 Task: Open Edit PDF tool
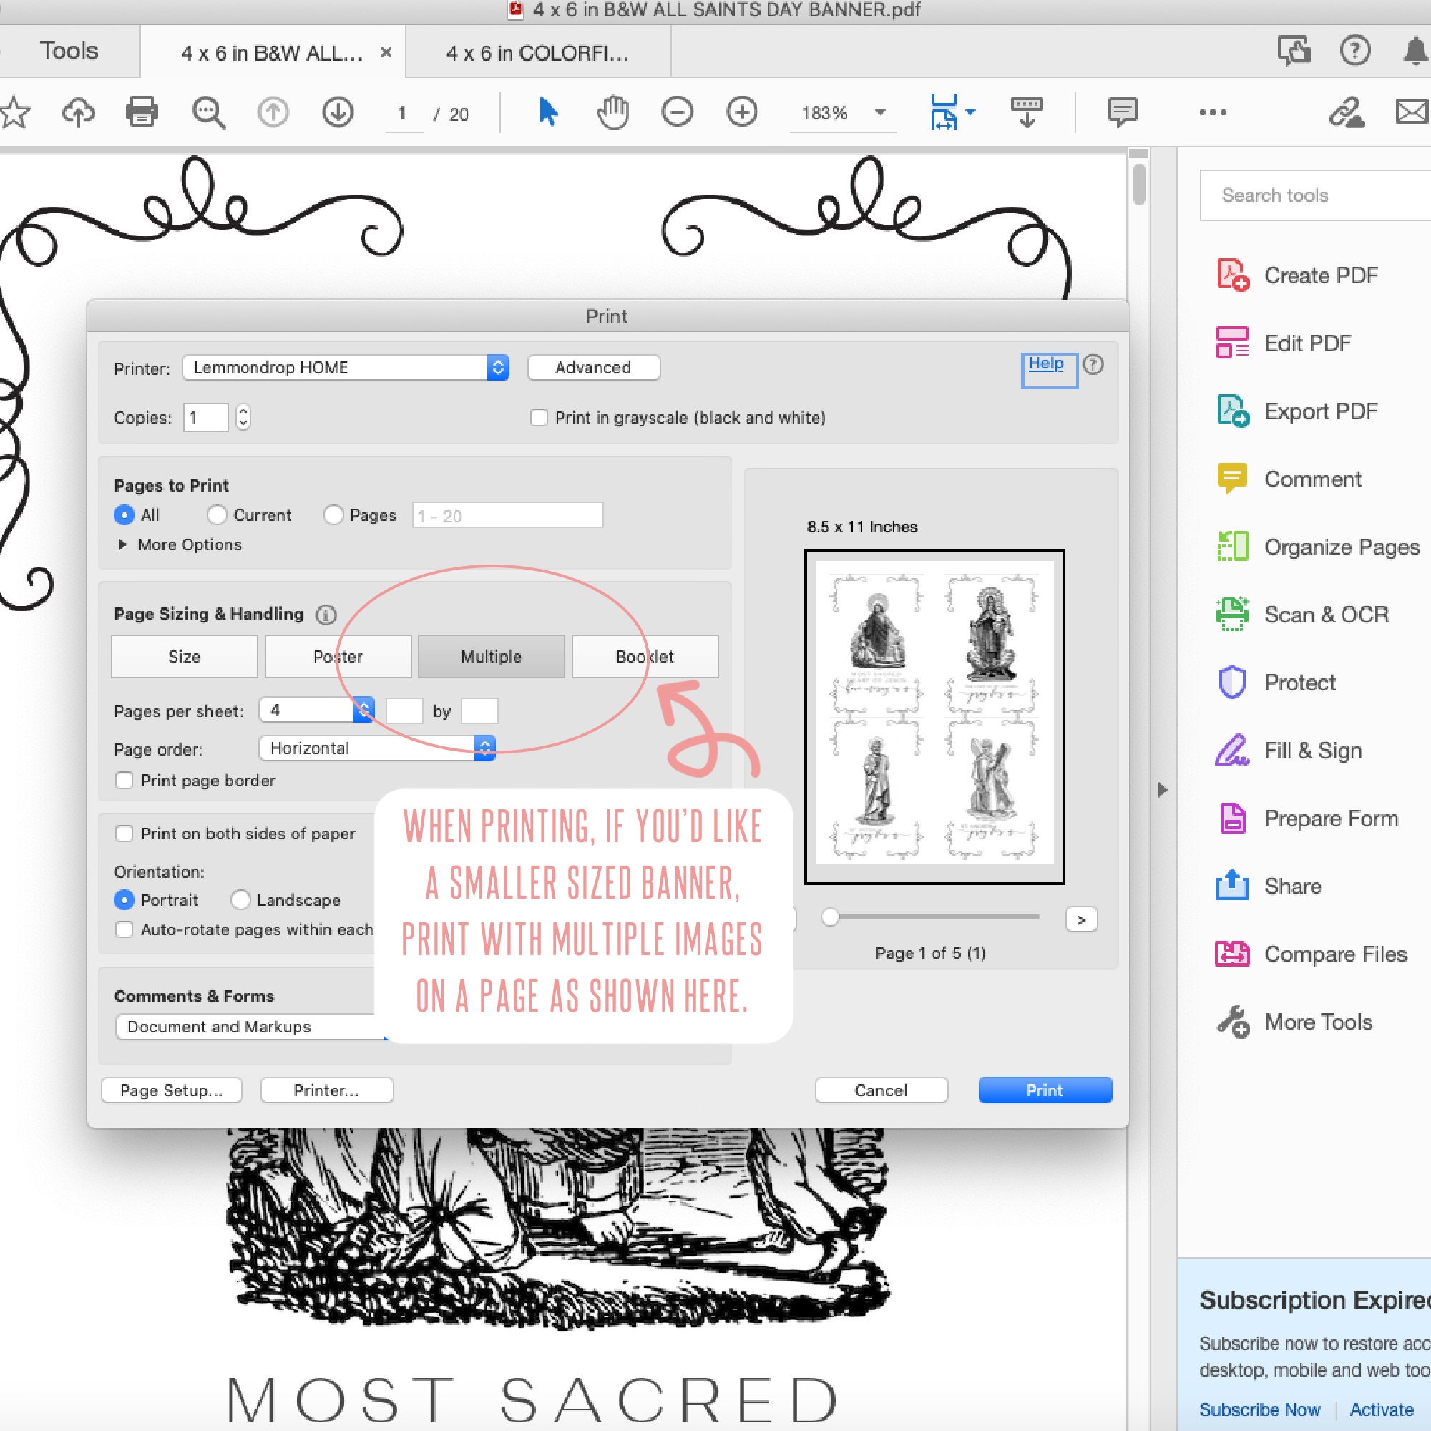point(1284,343)
